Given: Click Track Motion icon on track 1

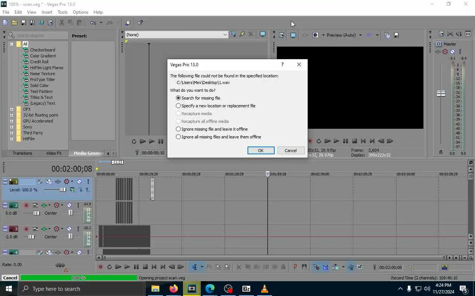Looking at the screenshot, I should click(x=49, y=182).
